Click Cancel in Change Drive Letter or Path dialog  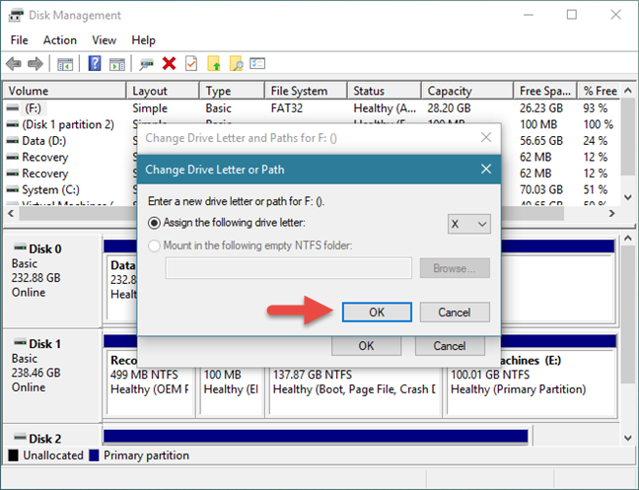455,312
